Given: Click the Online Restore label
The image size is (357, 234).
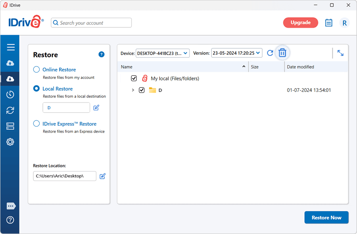Looking at the screenshot, I should (x=59, y=70).
